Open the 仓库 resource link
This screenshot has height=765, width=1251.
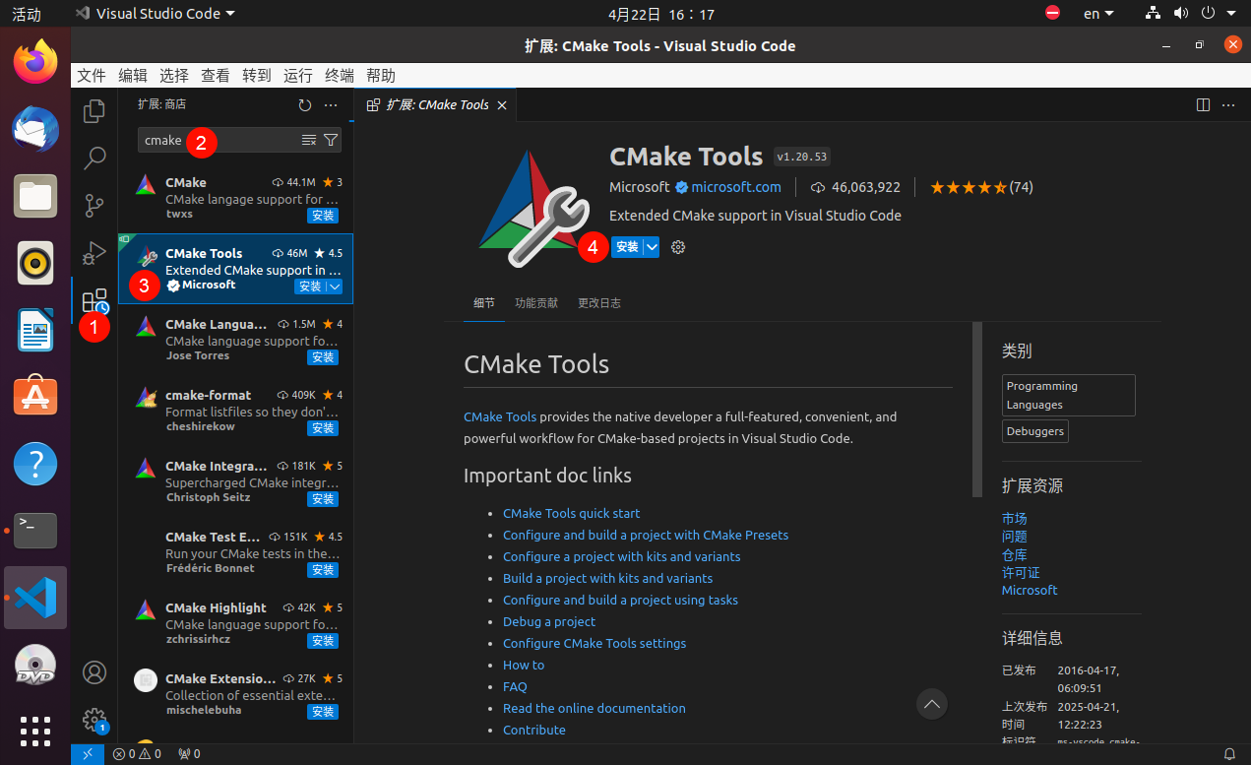click(1015, 554)
